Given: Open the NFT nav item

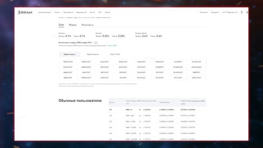Looking at the screenshot, I should tap(100, 12).
